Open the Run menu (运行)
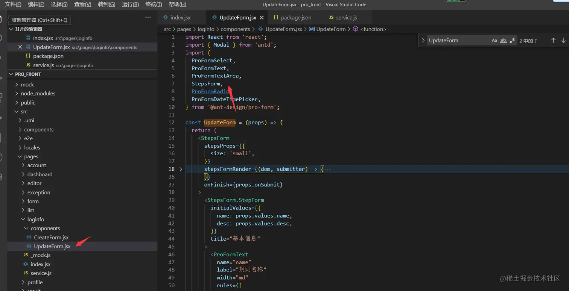Image resolution: width=569 pixels, height=291 pixels. 130,5
